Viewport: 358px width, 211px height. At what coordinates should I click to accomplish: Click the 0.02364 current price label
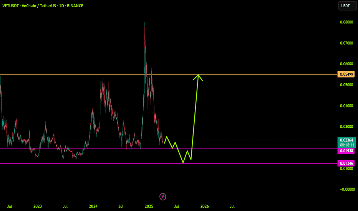tap(346, 140)
